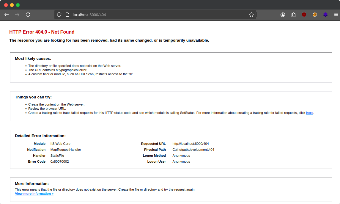Click the green zoom traffic light button

(x=18, y=5)
